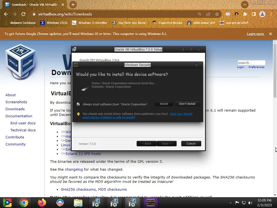
Task: Open the Chrome three-dot menu
Action: pos(271,14)
